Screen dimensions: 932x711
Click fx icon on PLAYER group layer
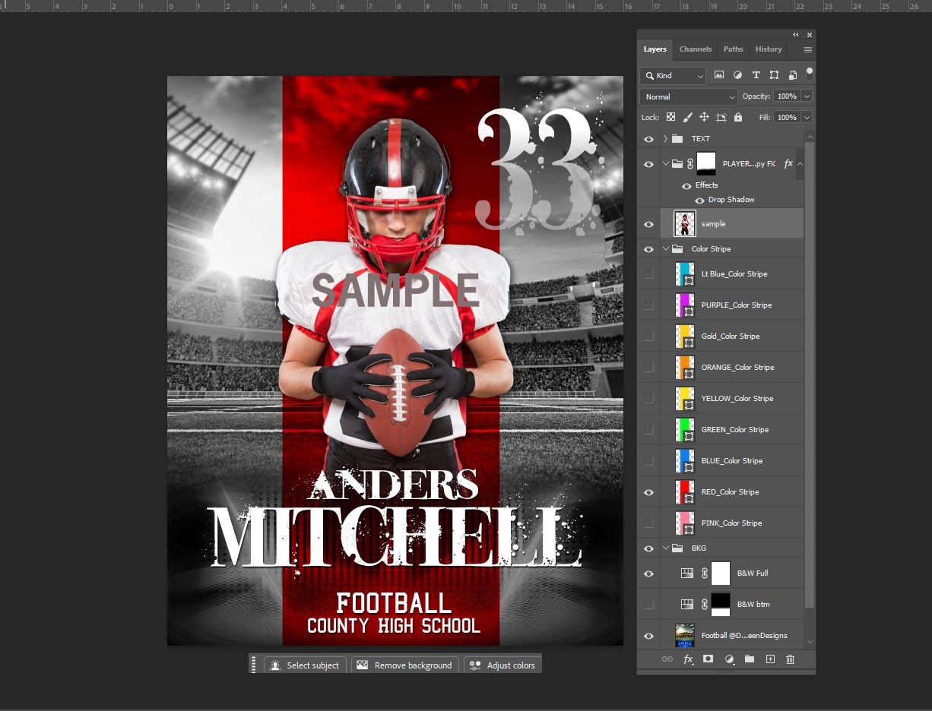[788, 163]
